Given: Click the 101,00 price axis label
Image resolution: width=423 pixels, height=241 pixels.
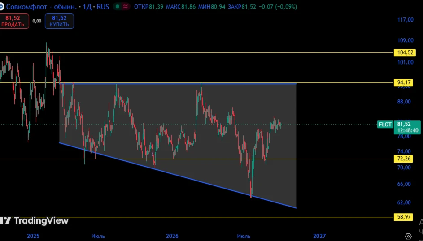Looking at the screenshot, I should pos(406,62).
